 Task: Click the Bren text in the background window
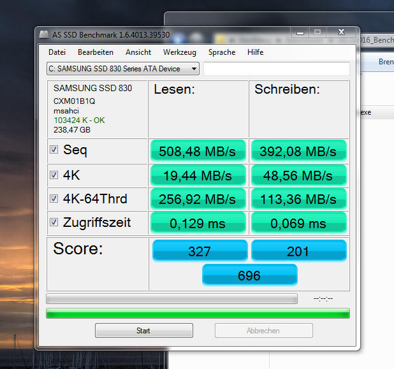[x=386, y=62]
